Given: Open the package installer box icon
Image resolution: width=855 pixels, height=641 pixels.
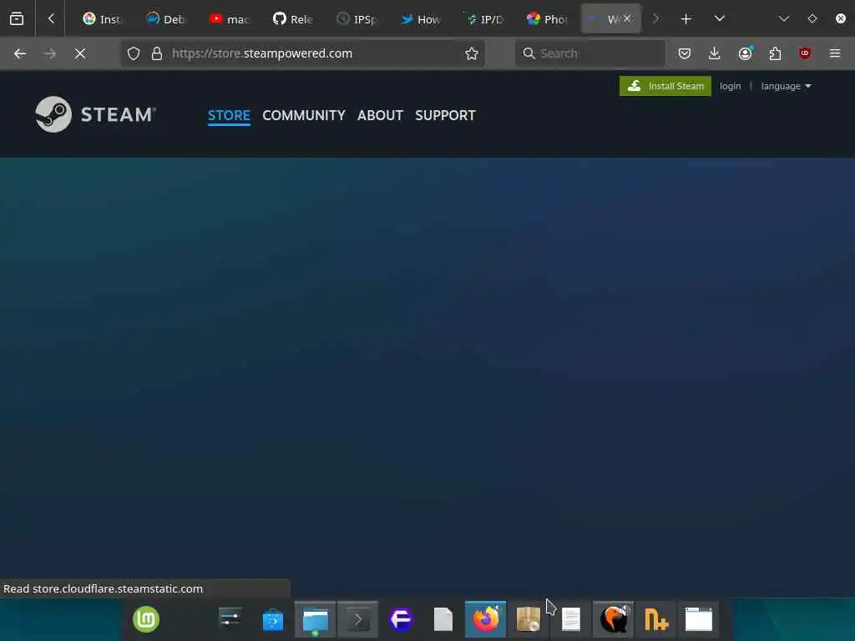Looking at the screenshot, I should (x=528, y=620).
